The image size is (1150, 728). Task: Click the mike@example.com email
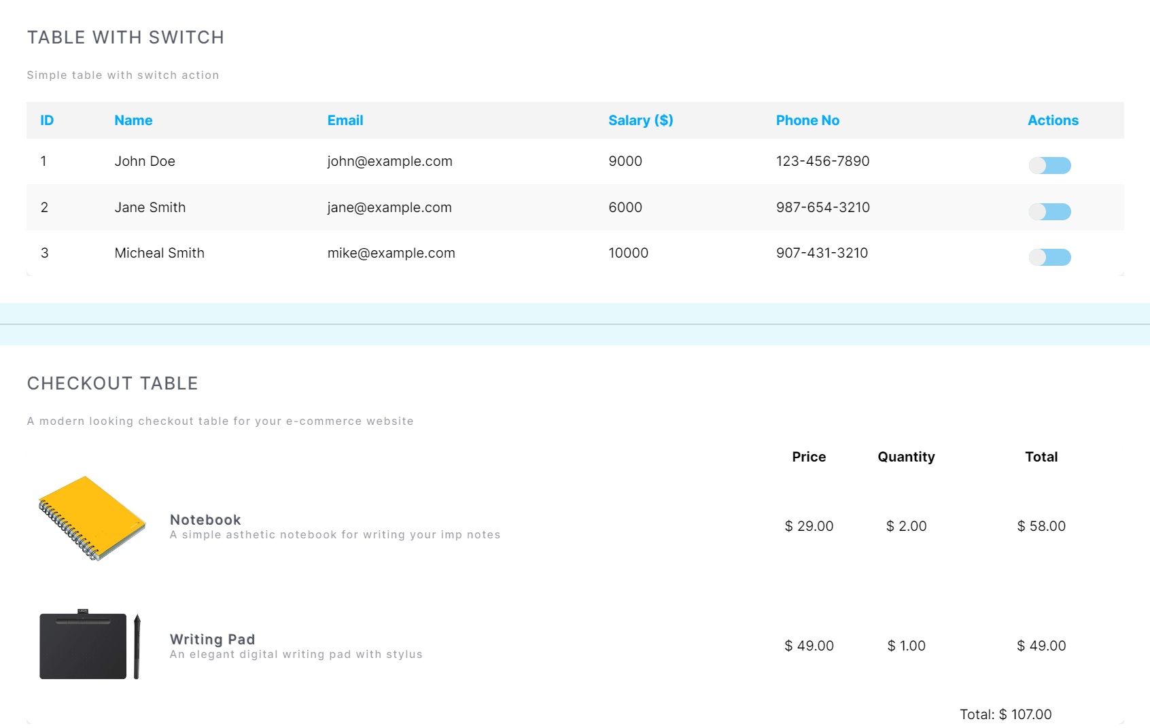coord(391,253)
